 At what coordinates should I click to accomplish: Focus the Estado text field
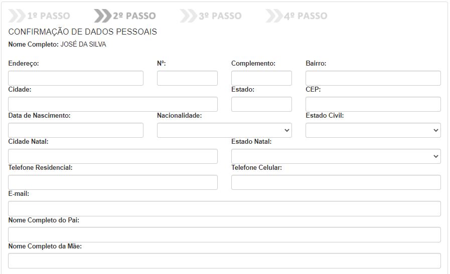click(261, 104)
